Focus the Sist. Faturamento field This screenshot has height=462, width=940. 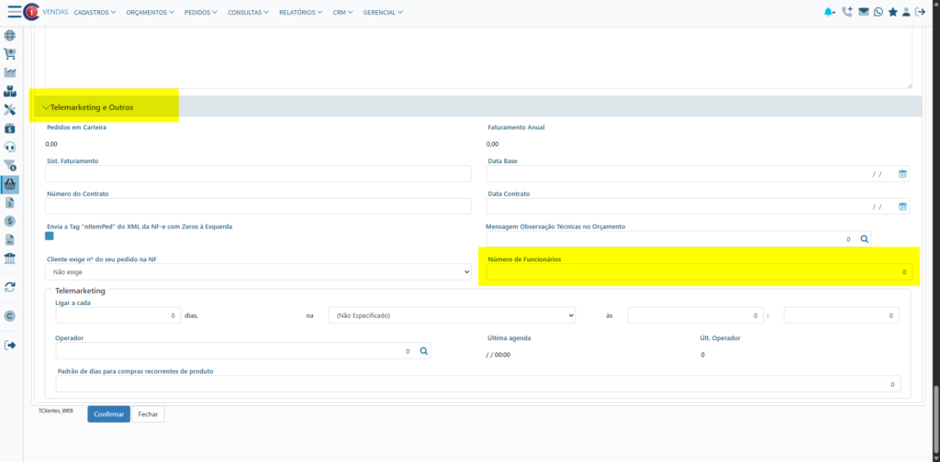pos(258,173)
